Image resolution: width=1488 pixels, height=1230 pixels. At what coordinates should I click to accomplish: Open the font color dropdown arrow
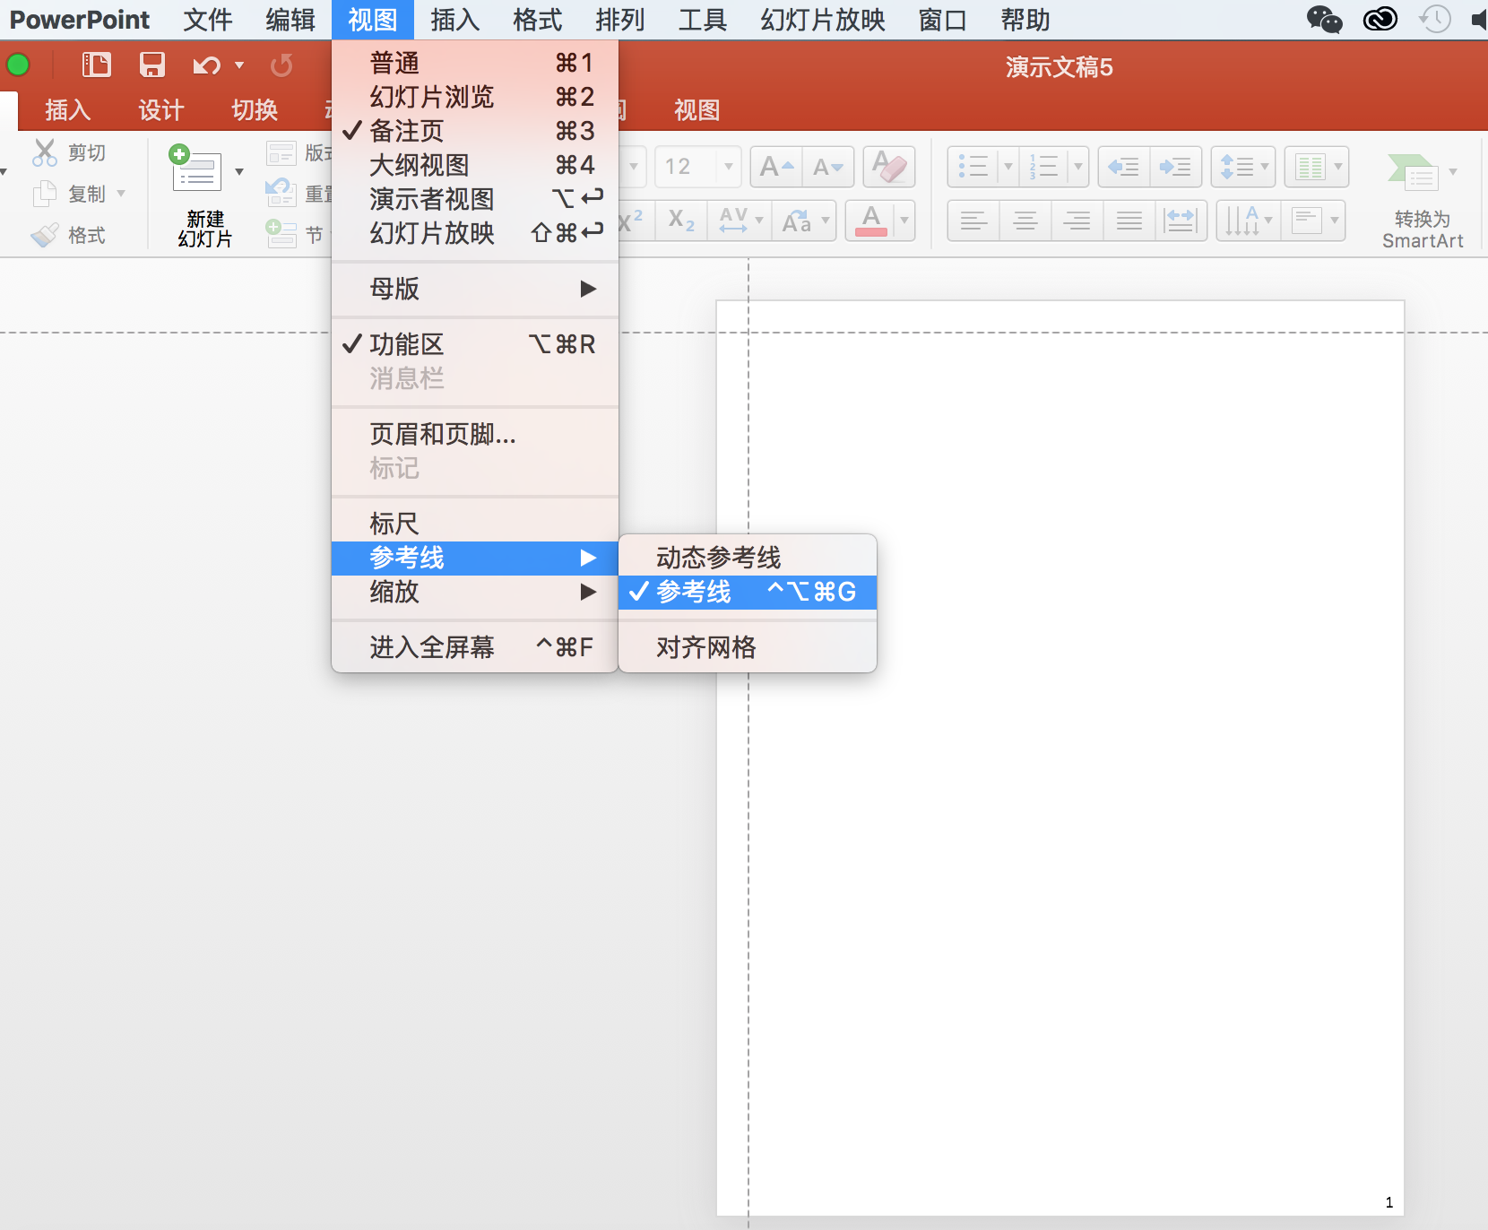coord(904,221)
